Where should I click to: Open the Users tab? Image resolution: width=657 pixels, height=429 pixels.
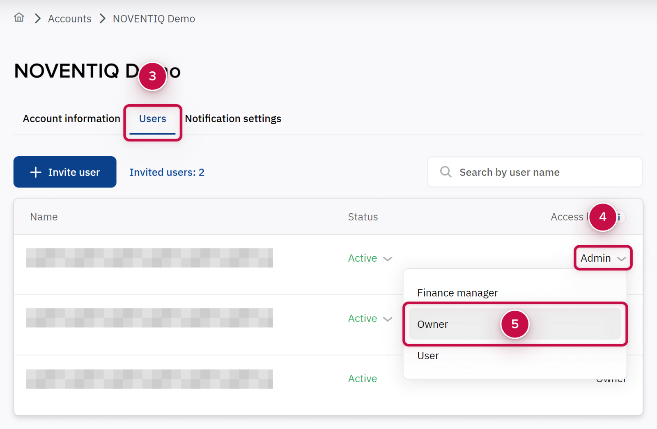click(152, 119)
